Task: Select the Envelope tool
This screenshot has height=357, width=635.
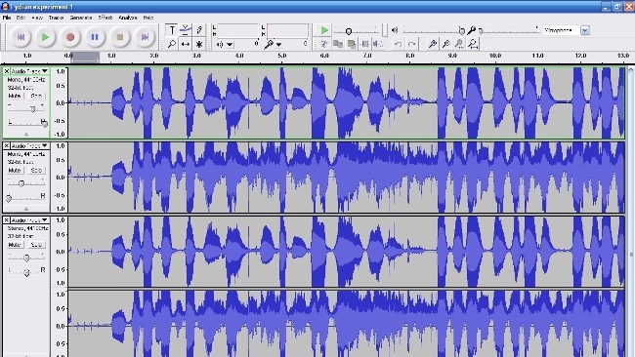Action: [186, 30]
